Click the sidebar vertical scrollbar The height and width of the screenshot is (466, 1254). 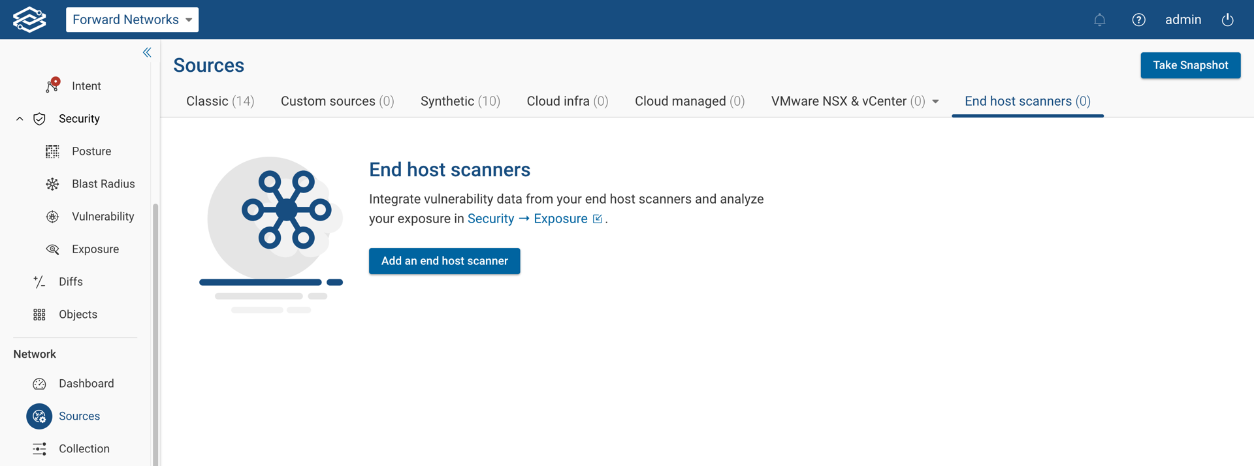pos(155,334)
